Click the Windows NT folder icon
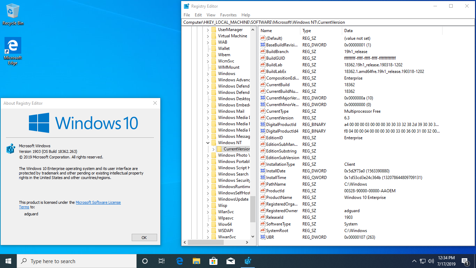 (214, 143)
